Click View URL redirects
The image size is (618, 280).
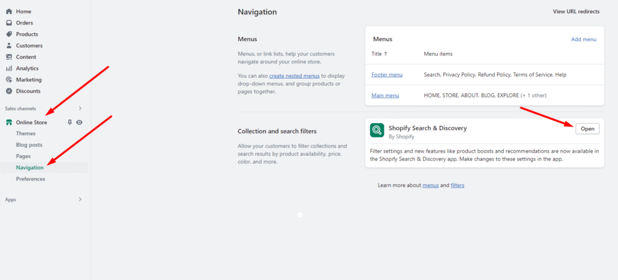click(576, 11)
